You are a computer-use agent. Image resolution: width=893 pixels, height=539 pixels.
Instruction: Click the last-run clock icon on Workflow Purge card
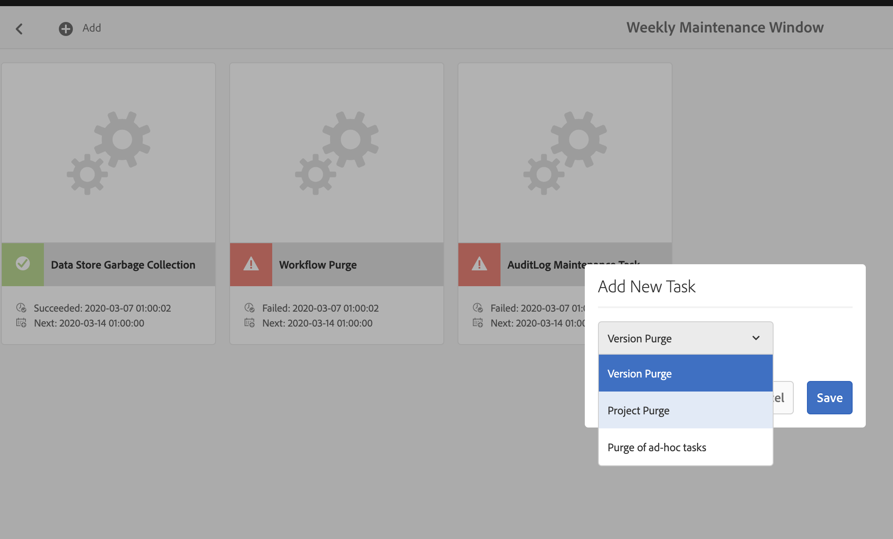point(249,308)
